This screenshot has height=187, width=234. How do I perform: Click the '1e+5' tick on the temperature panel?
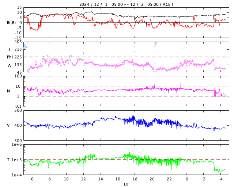coord(17,160)
